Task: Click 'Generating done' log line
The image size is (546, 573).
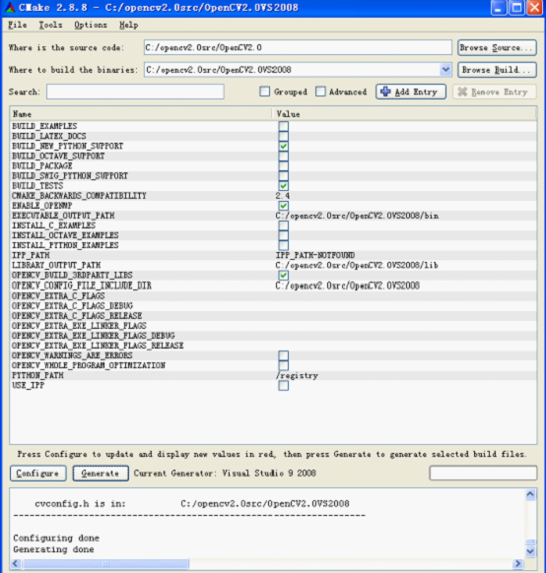Action: pos(53,549)
